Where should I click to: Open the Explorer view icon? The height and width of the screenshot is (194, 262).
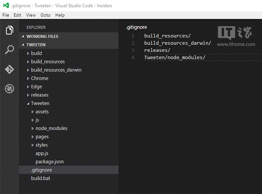coord(10,30)
